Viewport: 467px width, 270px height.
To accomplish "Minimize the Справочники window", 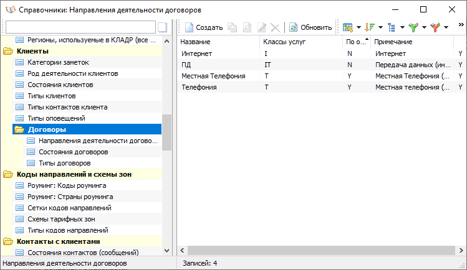I will pos(395,9).
